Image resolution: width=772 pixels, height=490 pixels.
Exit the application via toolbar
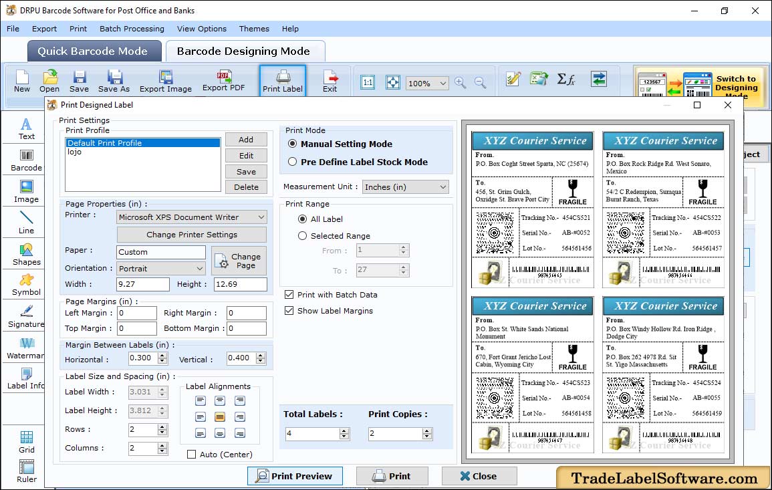(330, 82)
